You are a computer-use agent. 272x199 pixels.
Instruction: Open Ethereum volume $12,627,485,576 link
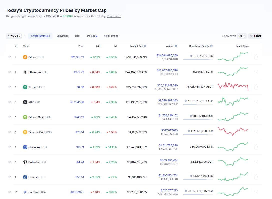[167, 70]
